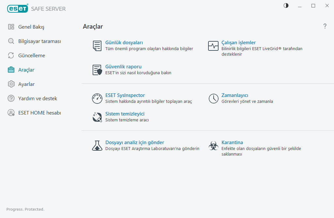Click the Çalışan işlemler monitor icon
Screen dimensions: 334x218
(213, 46)
